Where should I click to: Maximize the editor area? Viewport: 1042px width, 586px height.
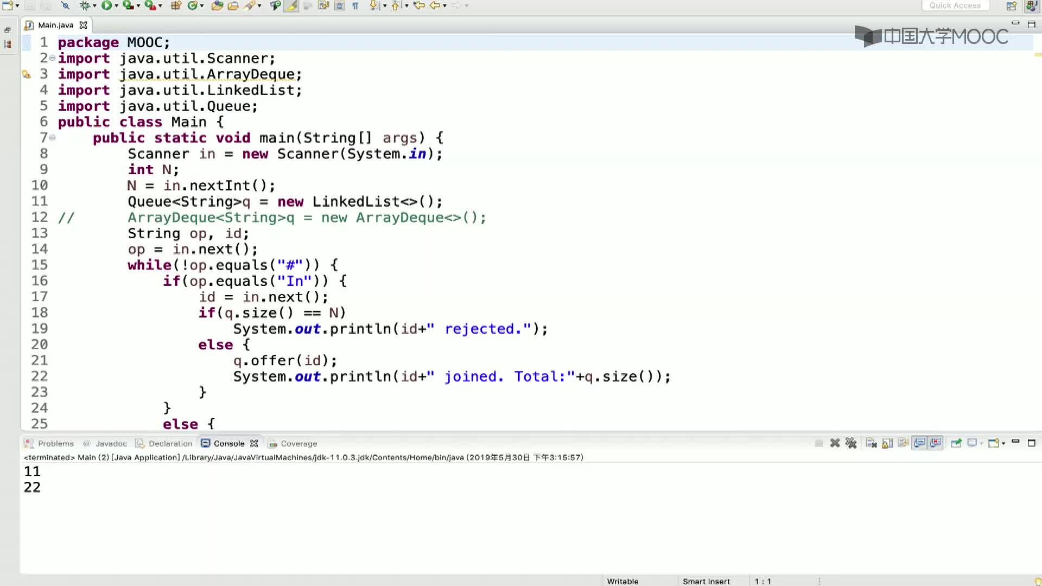(1032, 24)
